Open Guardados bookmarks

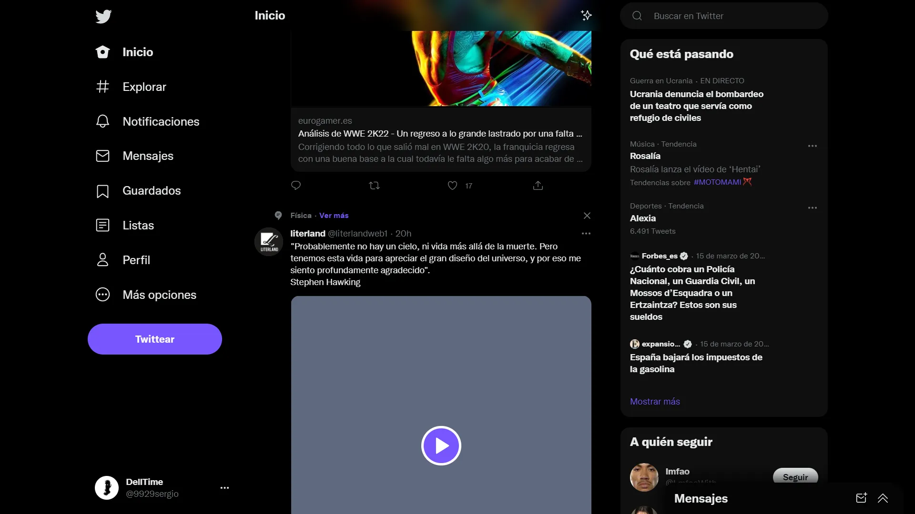(152, 190)
